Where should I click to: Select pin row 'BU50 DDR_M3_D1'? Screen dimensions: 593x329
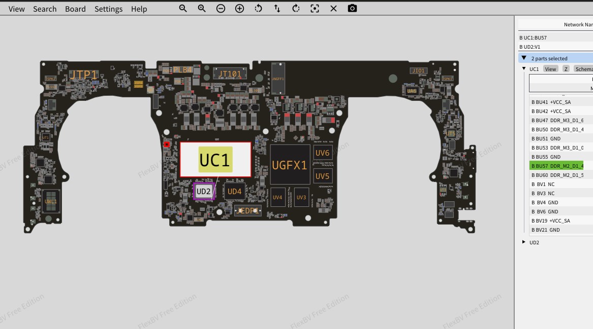click(x=557, y=129)
